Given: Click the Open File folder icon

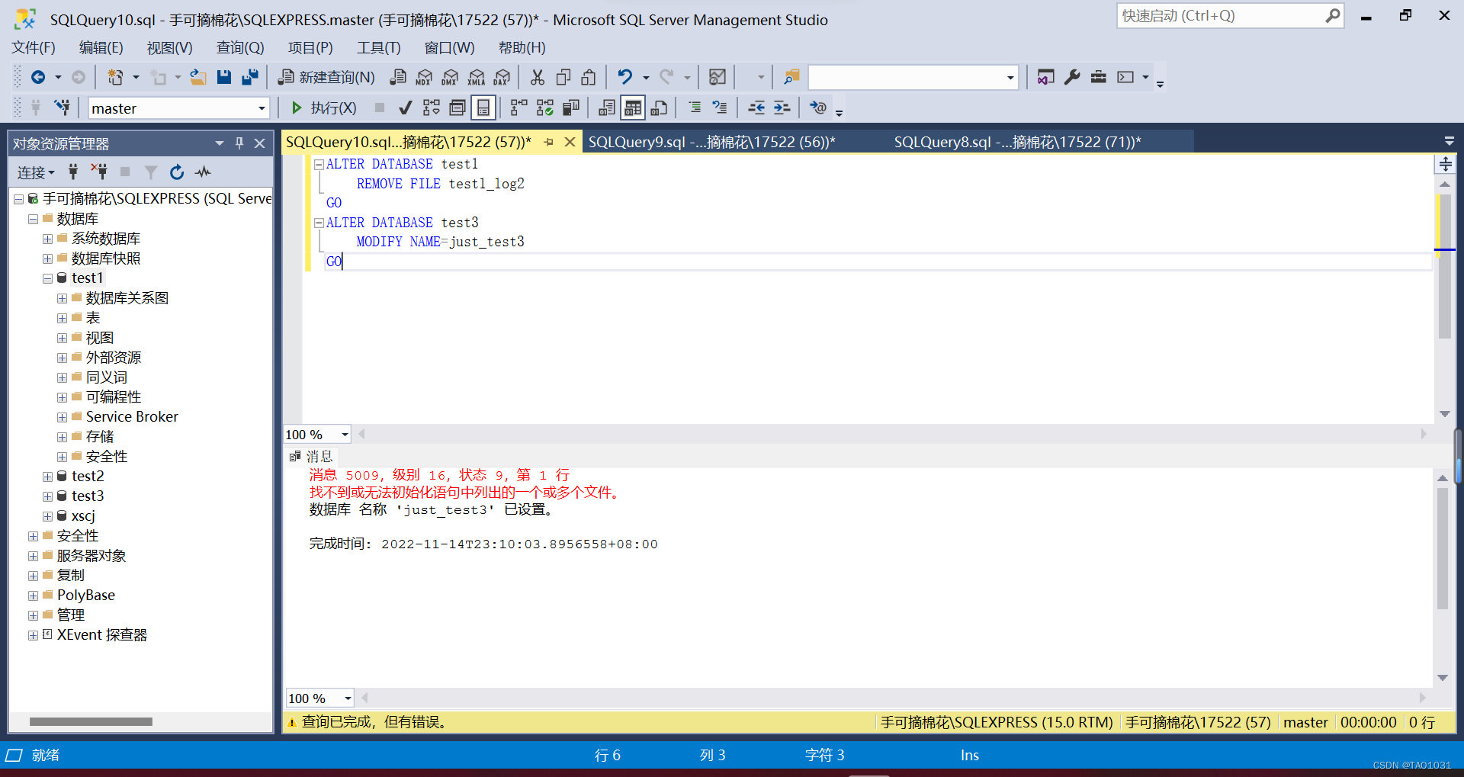Looking at the screenshot, I should pos(198,77).
